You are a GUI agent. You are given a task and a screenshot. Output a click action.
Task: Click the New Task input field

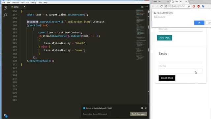pos(180,29)
